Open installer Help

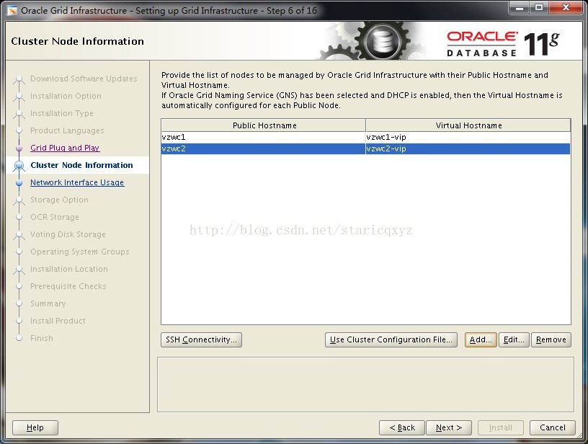click(x=35, y=427)
